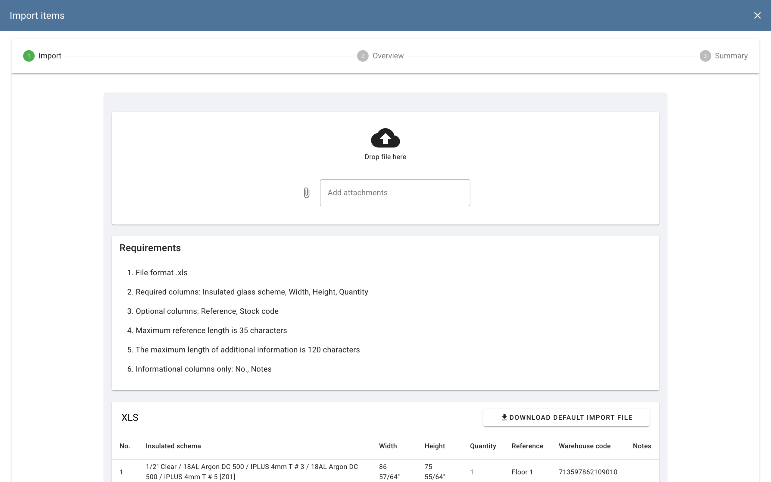This screenshot has height=482, width=771.
Task: Click the green step 1 circle
Action: click(29, 56)
